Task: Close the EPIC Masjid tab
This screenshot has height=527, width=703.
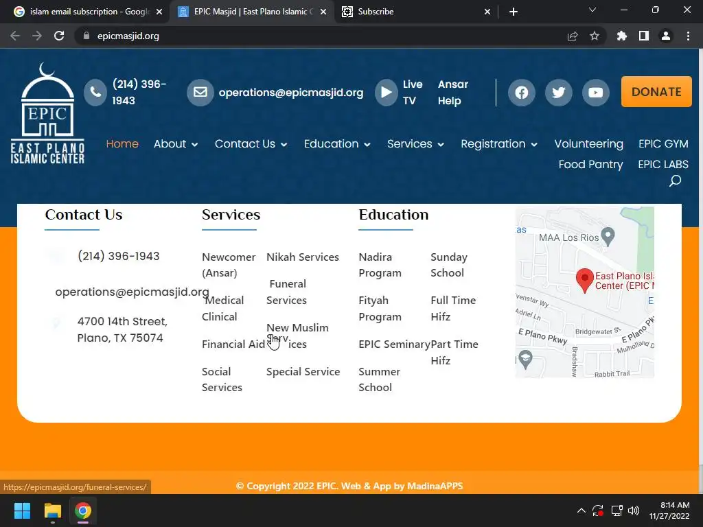Action: [323, 12]
